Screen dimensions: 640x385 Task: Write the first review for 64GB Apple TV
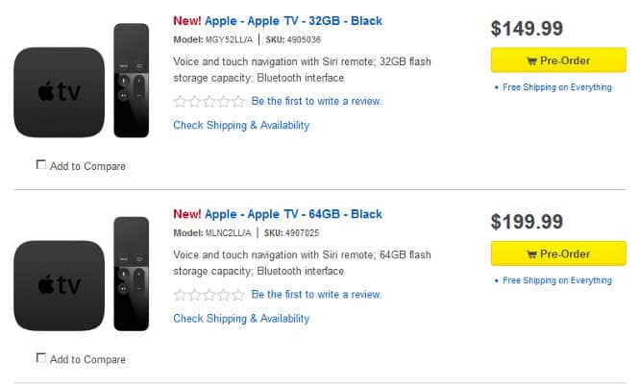pyautogui.click(x=316, y=295)
